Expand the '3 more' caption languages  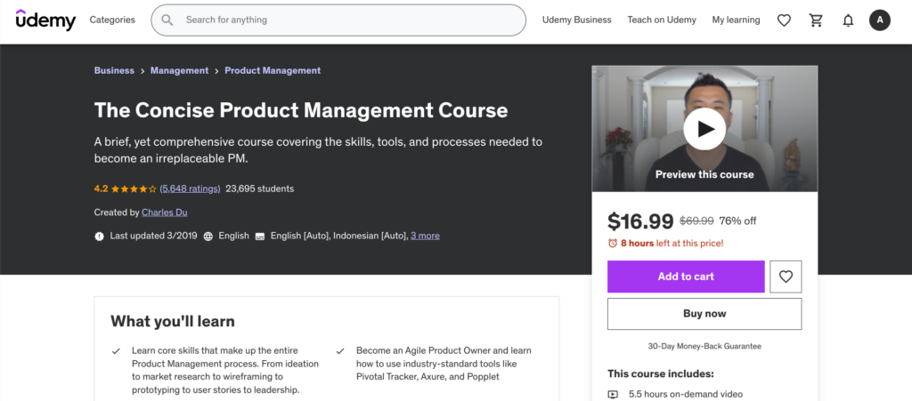click(x=425, y=236)
